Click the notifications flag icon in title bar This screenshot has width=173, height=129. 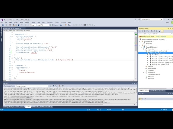click(136, 20)
